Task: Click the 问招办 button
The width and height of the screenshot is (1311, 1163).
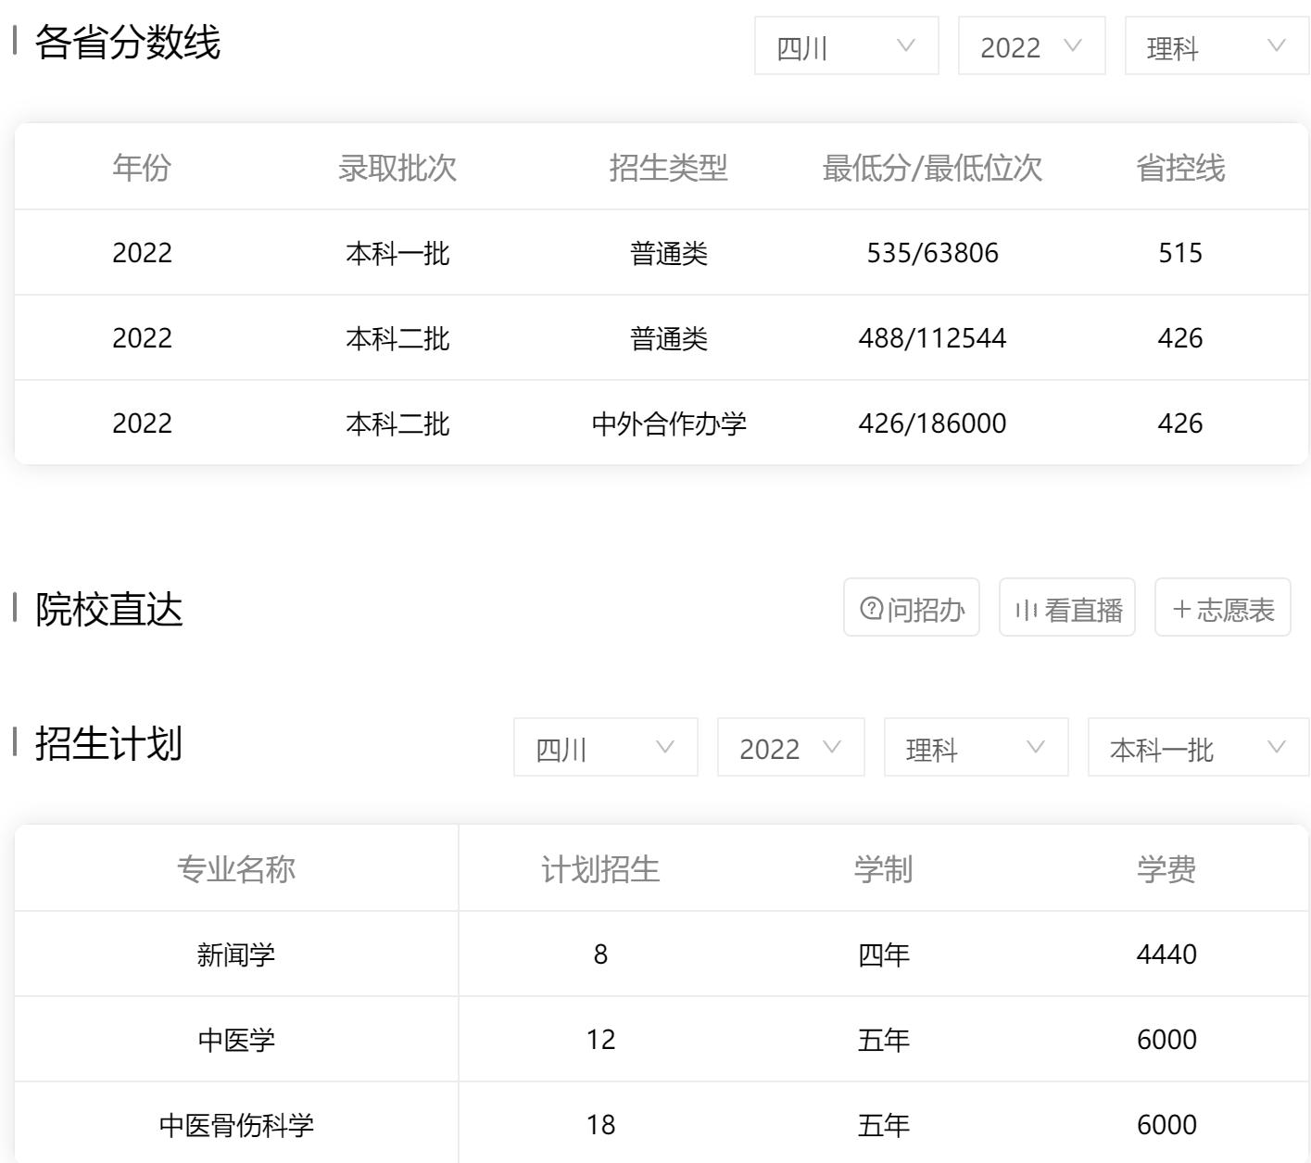Action: pos(912,608)
